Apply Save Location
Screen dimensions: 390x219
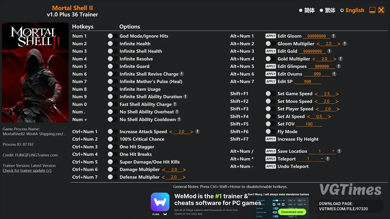(x=271, y=151)
